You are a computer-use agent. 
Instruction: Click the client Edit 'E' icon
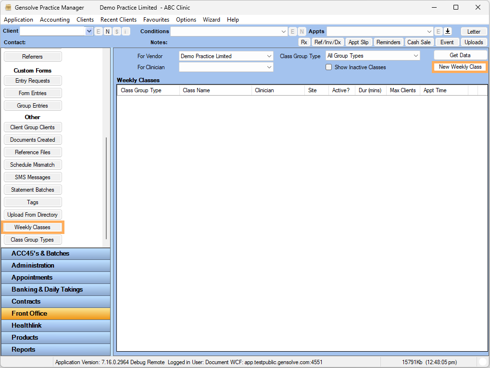[x=99, y=31]
